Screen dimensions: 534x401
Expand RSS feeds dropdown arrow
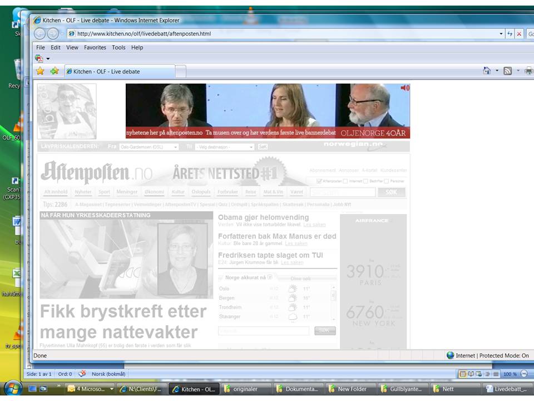click(518, 71)
